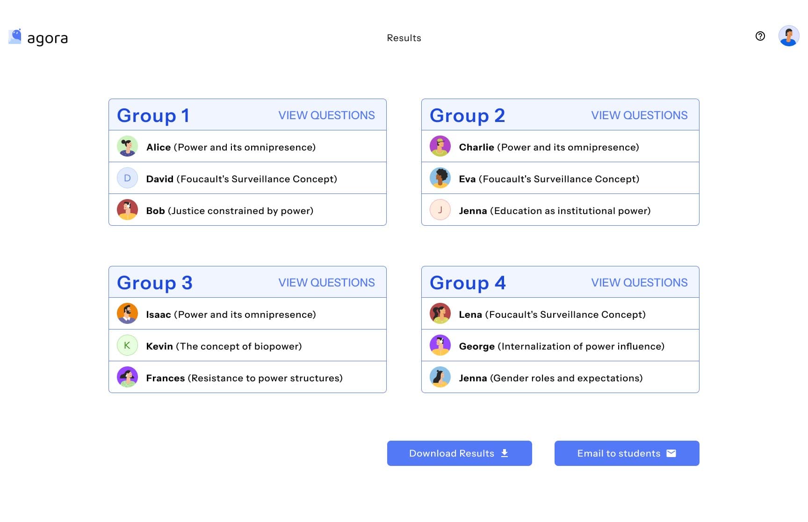808x522 pixels.
Task: Click Bob's avatar in Group 1
Action: tap(127, 210)
